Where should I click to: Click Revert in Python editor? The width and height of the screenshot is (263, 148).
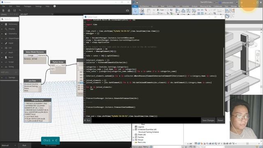pyautogui.click(x=220, y=120)
